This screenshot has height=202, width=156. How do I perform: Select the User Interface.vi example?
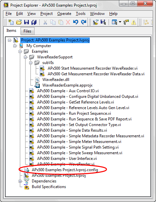pos(67,159)
